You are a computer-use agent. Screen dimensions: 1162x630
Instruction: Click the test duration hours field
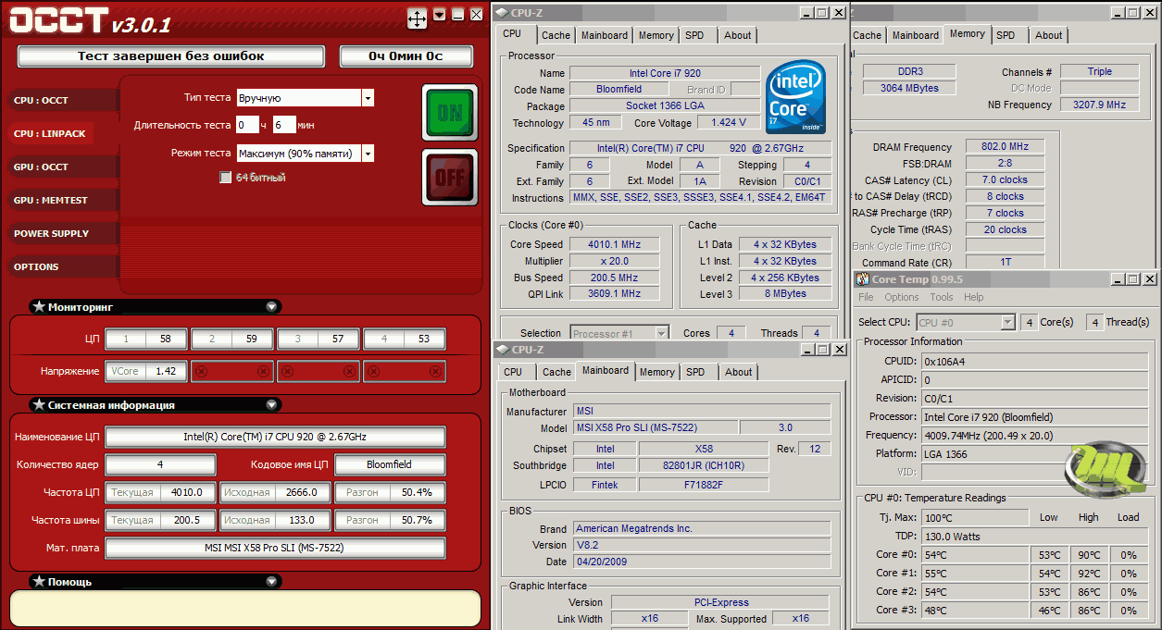coord(247,125)
